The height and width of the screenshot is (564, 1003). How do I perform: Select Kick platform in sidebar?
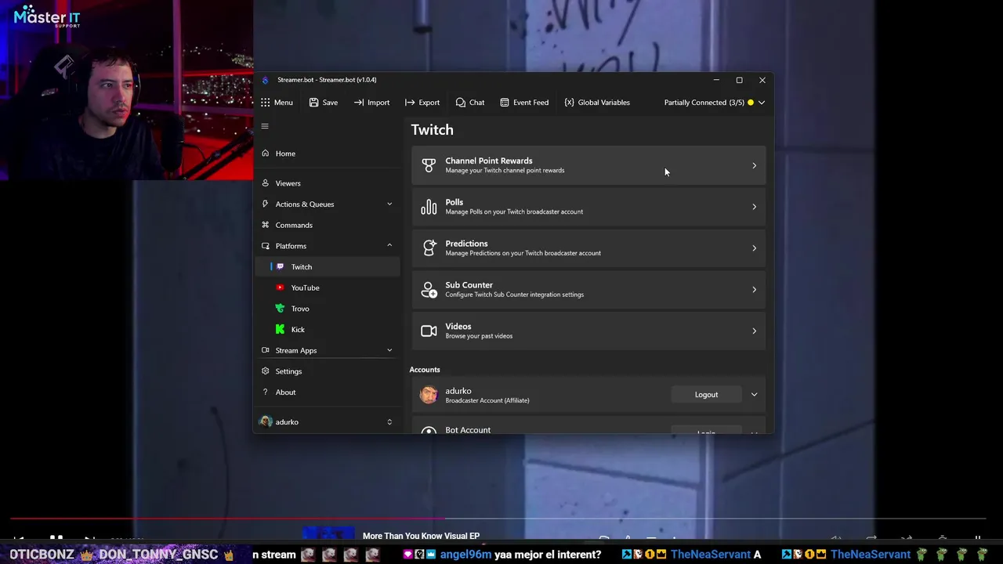point(328,330)
